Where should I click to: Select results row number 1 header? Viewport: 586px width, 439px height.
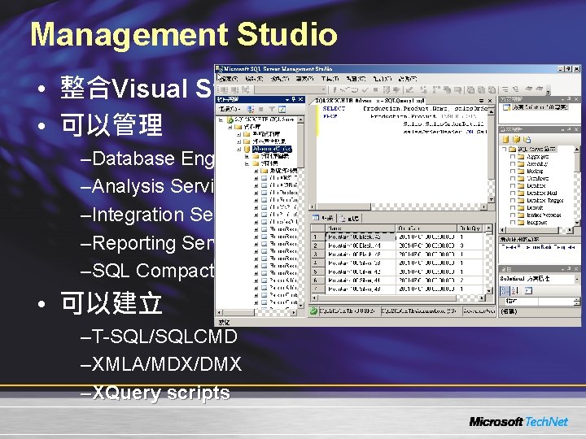(x=317, y=237)
